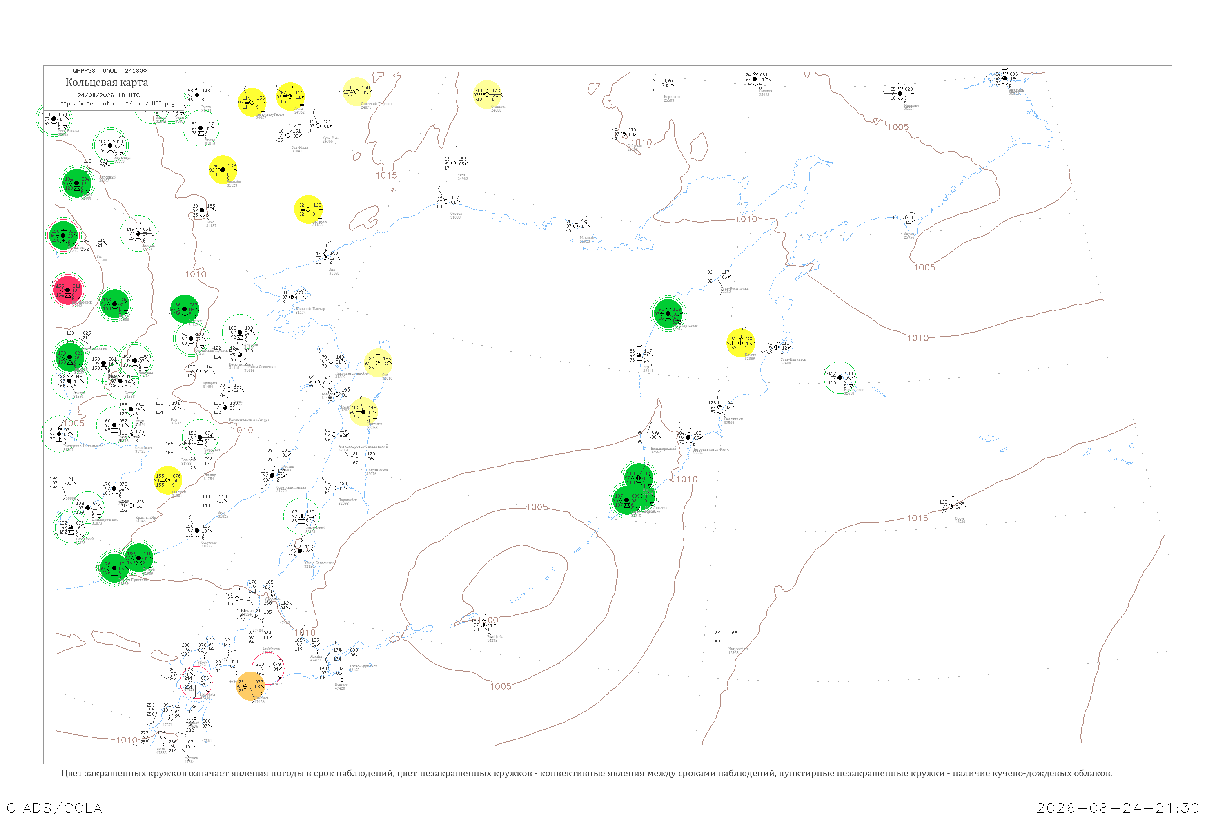Click the 'GrADS/COLA' credit text

pyautogui.click(x=54, y=808)
